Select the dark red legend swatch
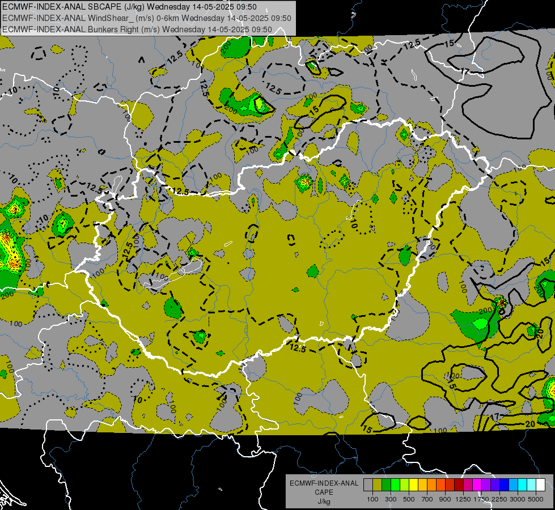Image resolution: width=555 pixels, height=510 pixels. tap(459, 485)
